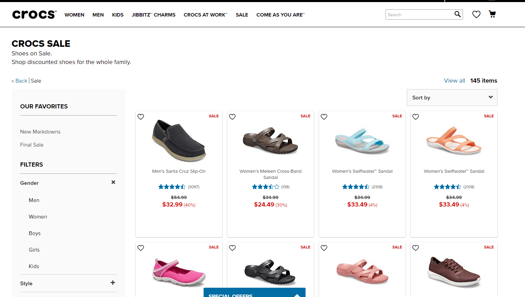Open the Sort by dropdown
The image size is (525, 297).
(x=452, y=98)
